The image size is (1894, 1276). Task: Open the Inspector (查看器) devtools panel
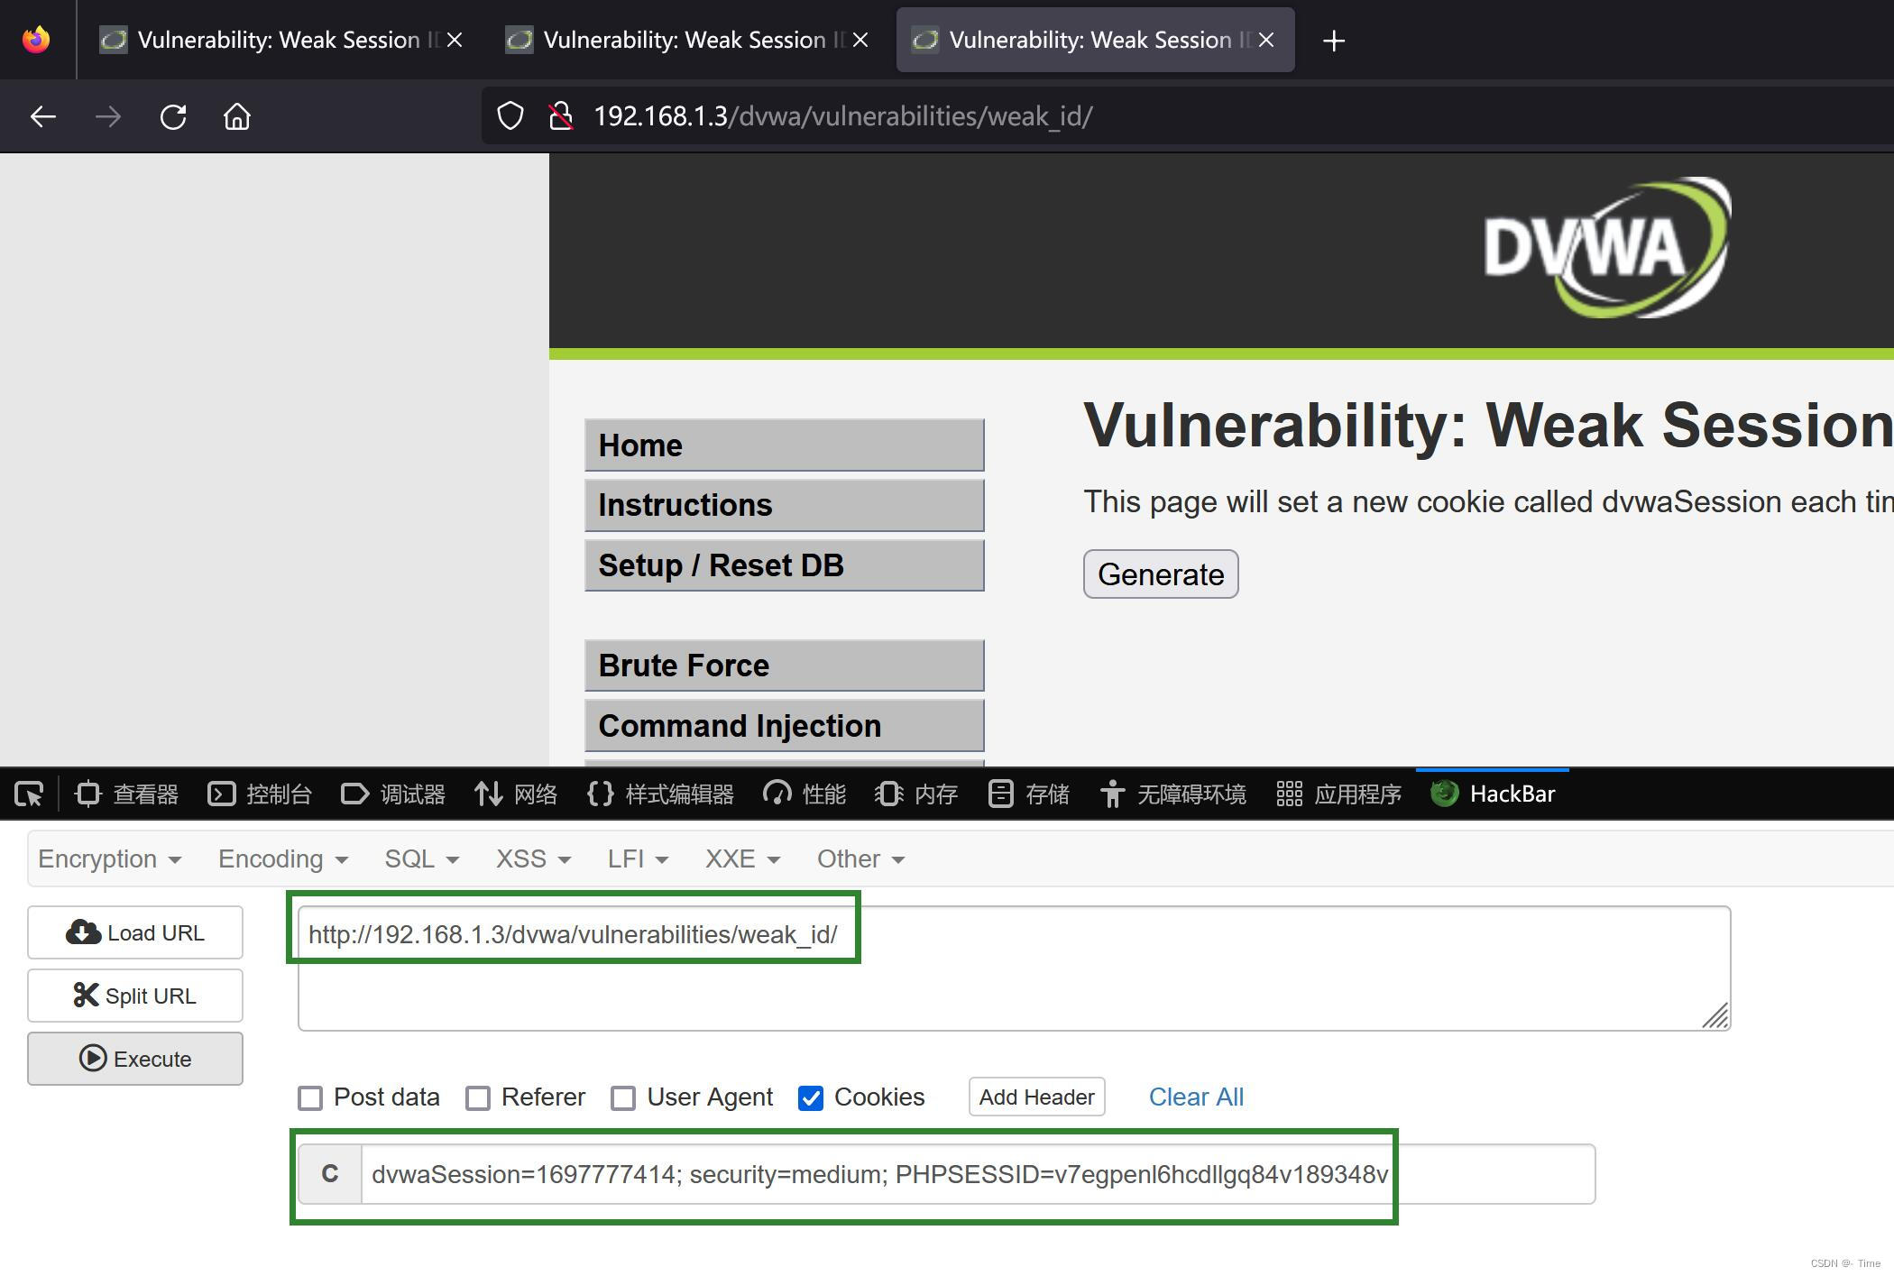tap(127, 794)
